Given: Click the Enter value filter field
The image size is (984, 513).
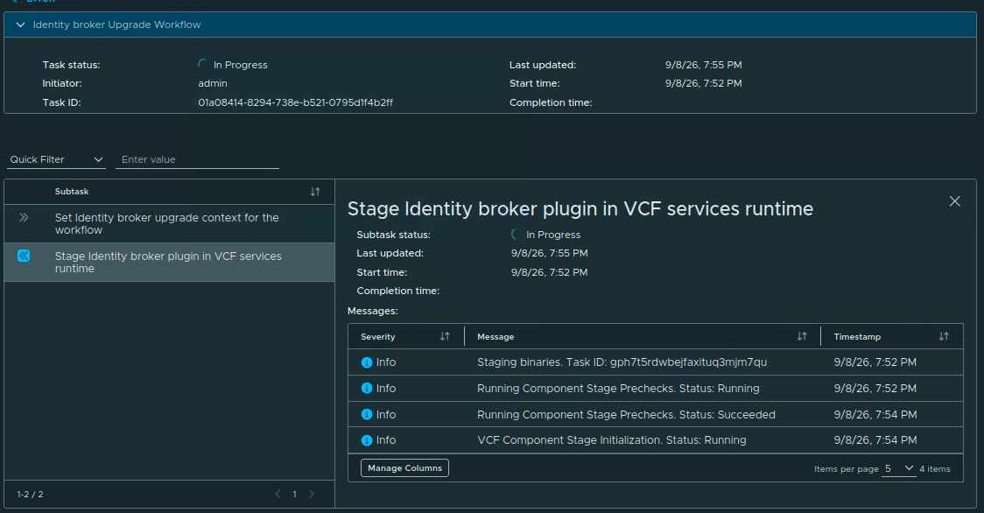Looking at the screenshot, I should coord(197,159).
